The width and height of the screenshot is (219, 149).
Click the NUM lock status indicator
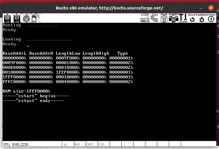pyautogui.click(x=77, y=145)
